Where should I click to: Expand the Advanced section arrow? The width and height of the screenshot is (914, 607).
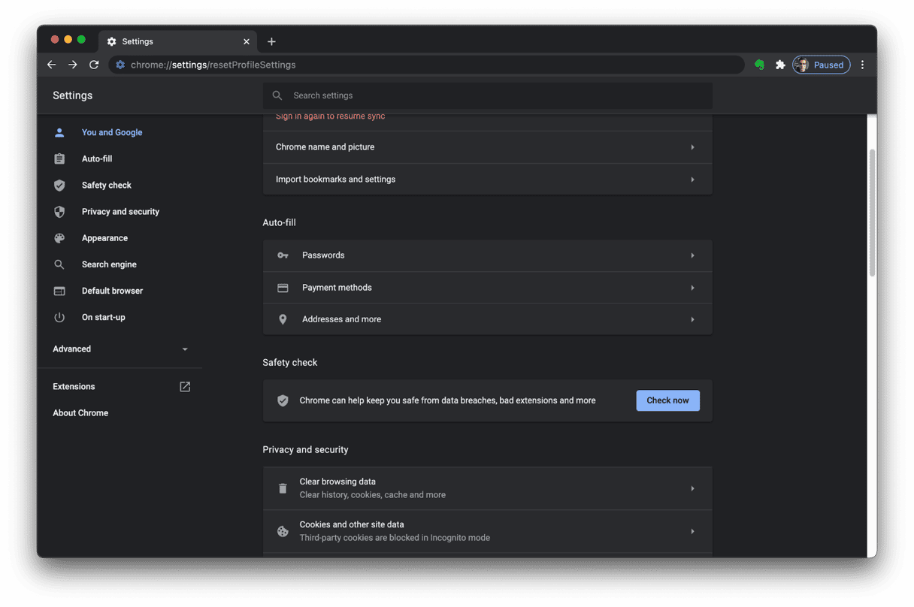point(185,349)
